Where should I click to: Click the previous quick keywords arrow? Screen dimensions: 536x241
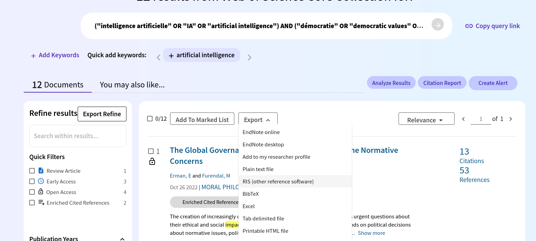pyautogui.click(x=158, y=57)
